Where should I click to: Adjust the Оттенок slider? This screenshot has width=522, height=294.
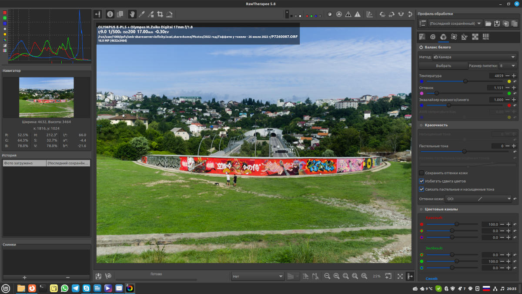pyautogui.click(x=465, y=93)
